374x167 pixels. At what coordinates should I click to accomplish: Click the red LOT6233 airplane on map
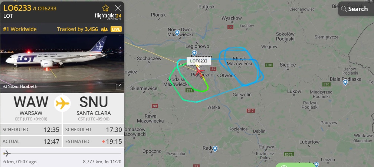click(200, 72)
